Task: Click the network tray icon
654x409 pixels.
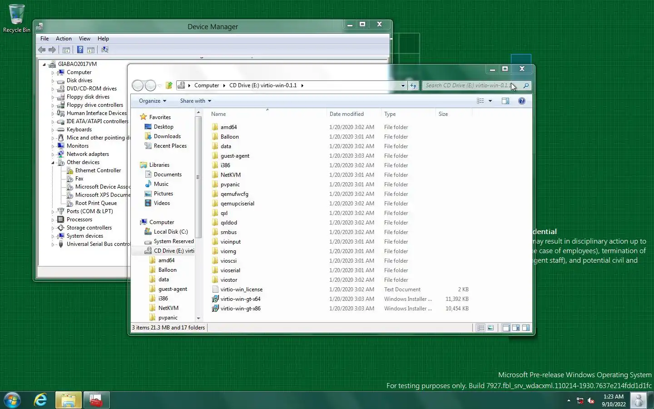Action: point(580,400)
